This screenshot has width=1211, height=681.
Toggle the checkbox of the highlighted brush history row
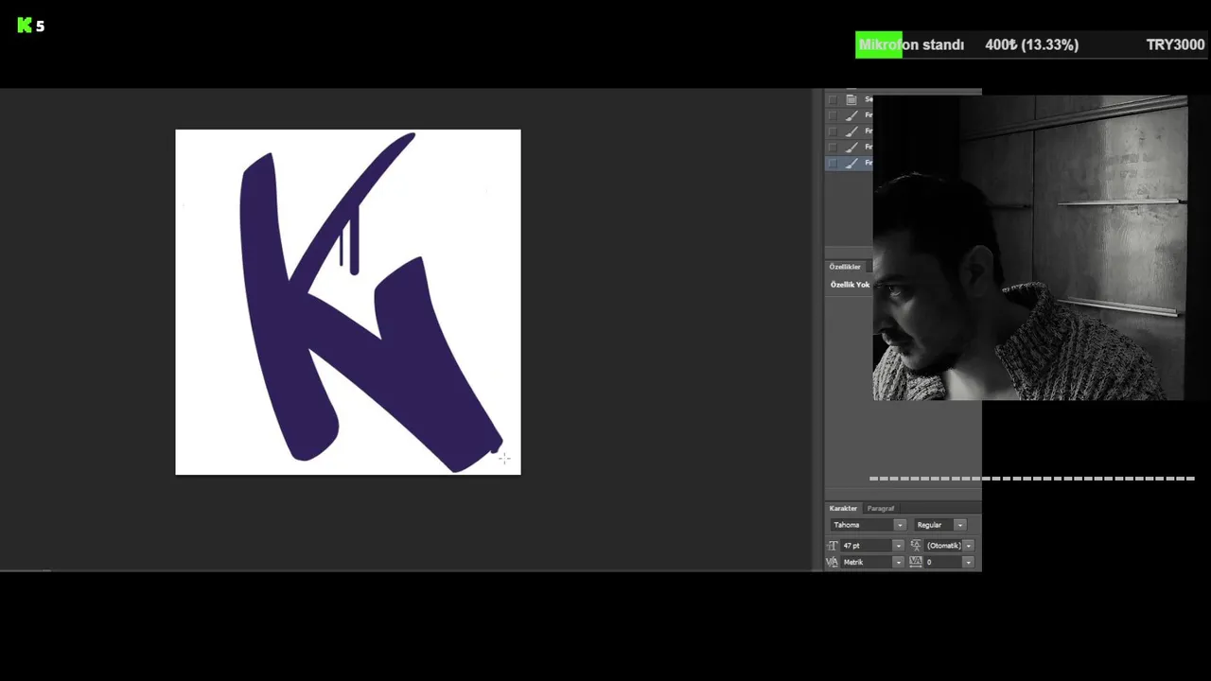[833, 163]
